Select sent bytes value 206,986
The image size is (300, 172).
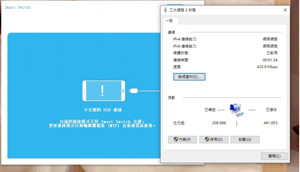(x=219, y=123)
